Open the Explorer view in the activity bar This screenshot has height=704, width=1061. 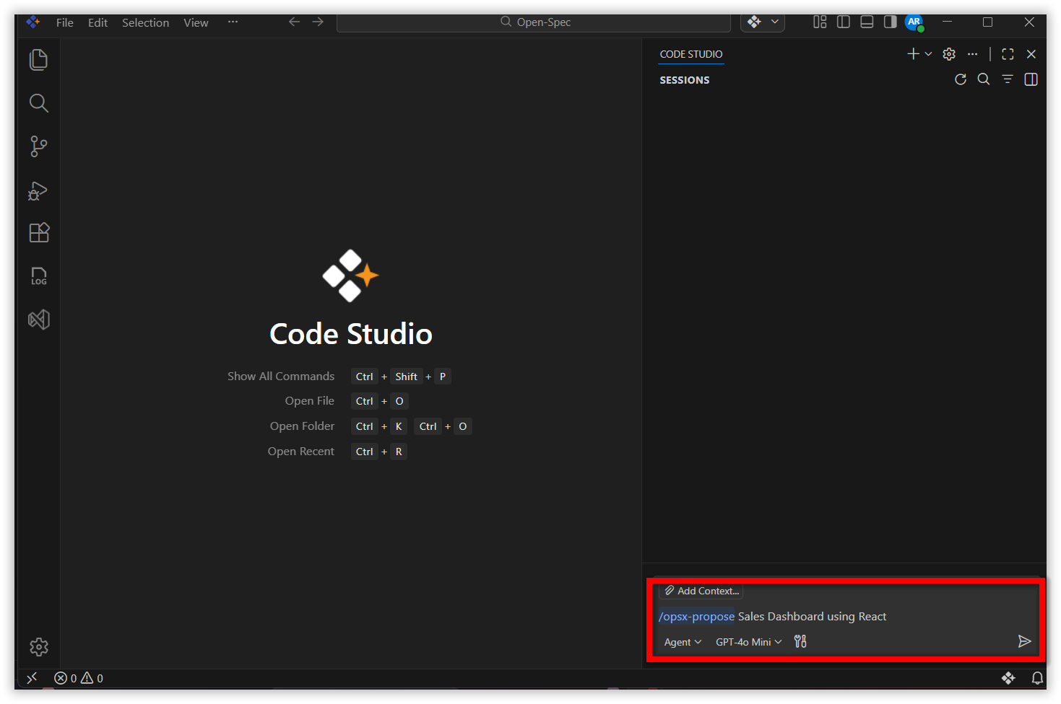[39, 60]
